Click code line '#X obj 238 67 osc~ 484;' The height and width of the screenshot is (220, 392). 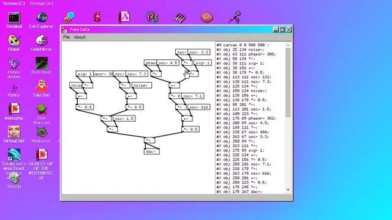(243, 132)
